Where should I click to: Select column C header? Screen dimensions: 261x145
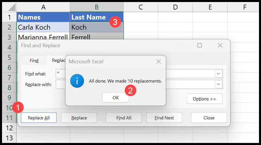click(141, 7)
